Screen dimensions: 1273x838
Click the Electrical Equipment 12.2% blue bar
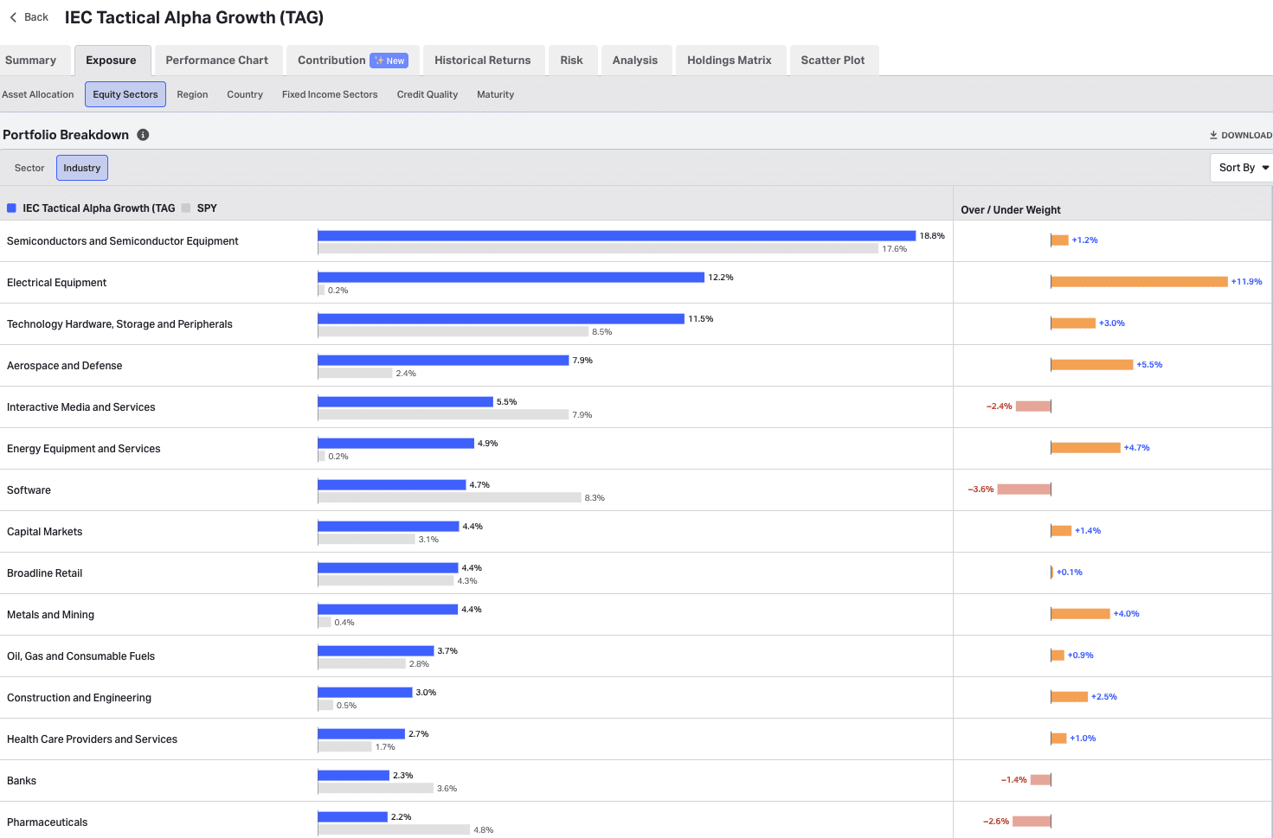pos(511,278)
